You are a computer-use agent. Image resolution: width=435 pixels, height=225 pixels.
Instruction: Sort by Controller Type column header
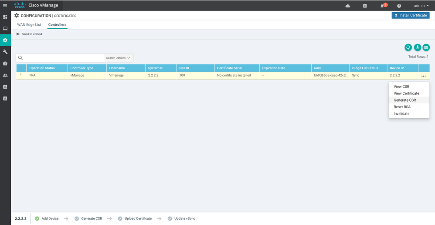coord(87,68)
